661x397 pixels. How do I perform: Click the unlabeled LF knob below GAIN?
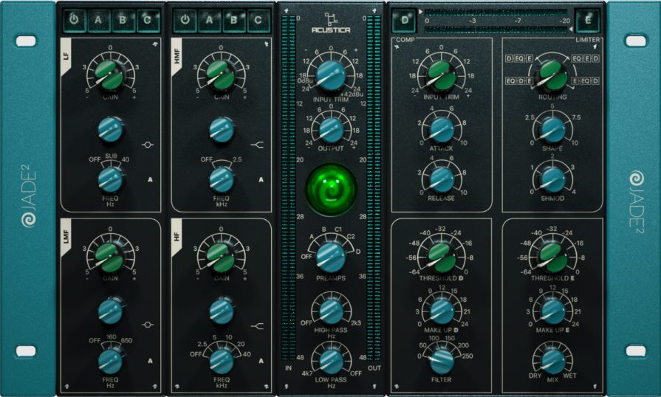tap(110, 129)
